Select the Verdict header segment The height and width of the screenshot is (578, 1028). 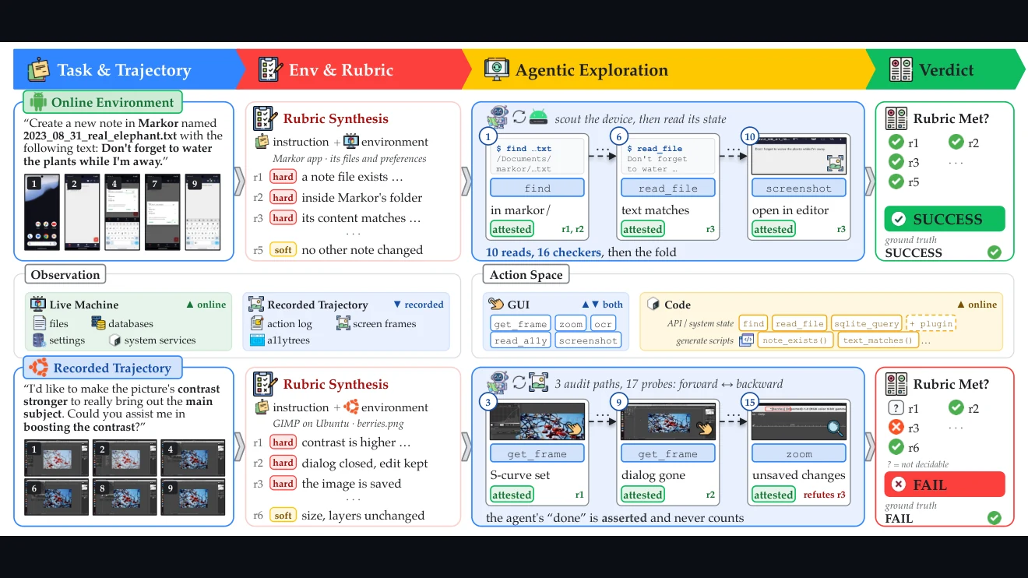(945, 70)
